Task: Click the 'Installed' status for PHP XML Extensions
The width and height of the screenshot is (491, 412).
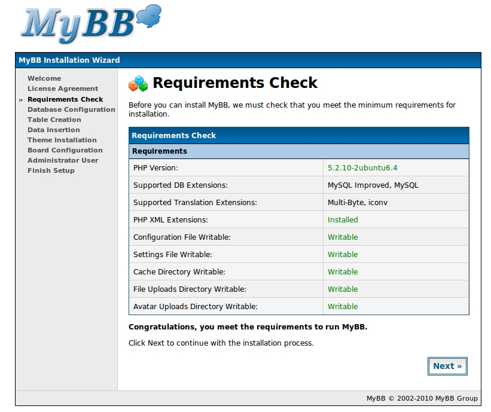Action: pos(343,220)
